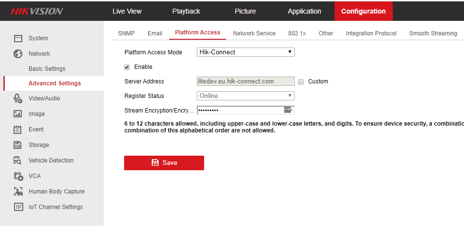
Task: Click the red Save button
Action: click(x=164, y=163)
